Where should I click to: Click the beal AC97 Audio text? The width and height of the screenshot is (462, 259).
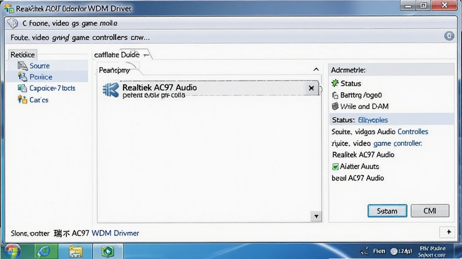(x=357, y=178)
